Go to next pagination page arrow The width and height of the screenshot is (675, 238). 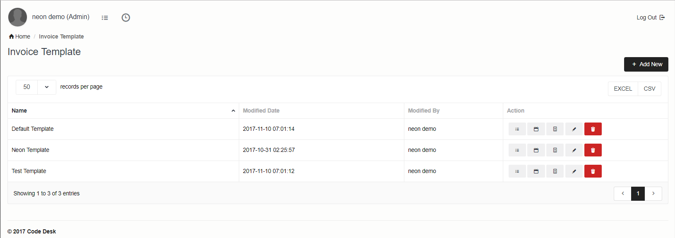point(653,193)
